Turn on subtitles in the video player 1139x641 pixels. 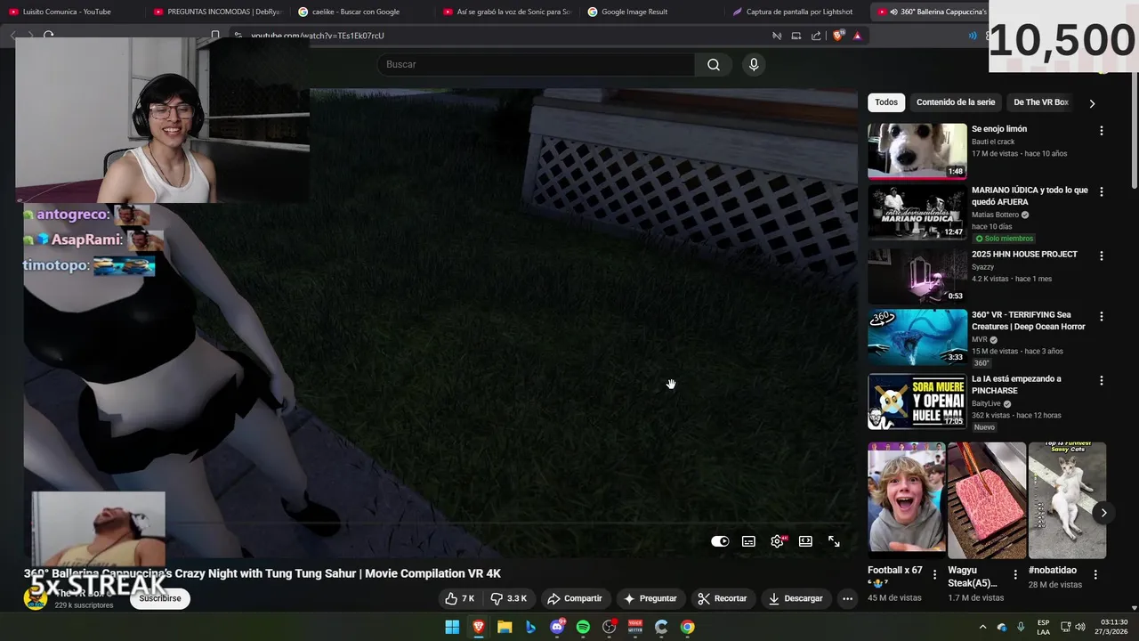point(748,541)
